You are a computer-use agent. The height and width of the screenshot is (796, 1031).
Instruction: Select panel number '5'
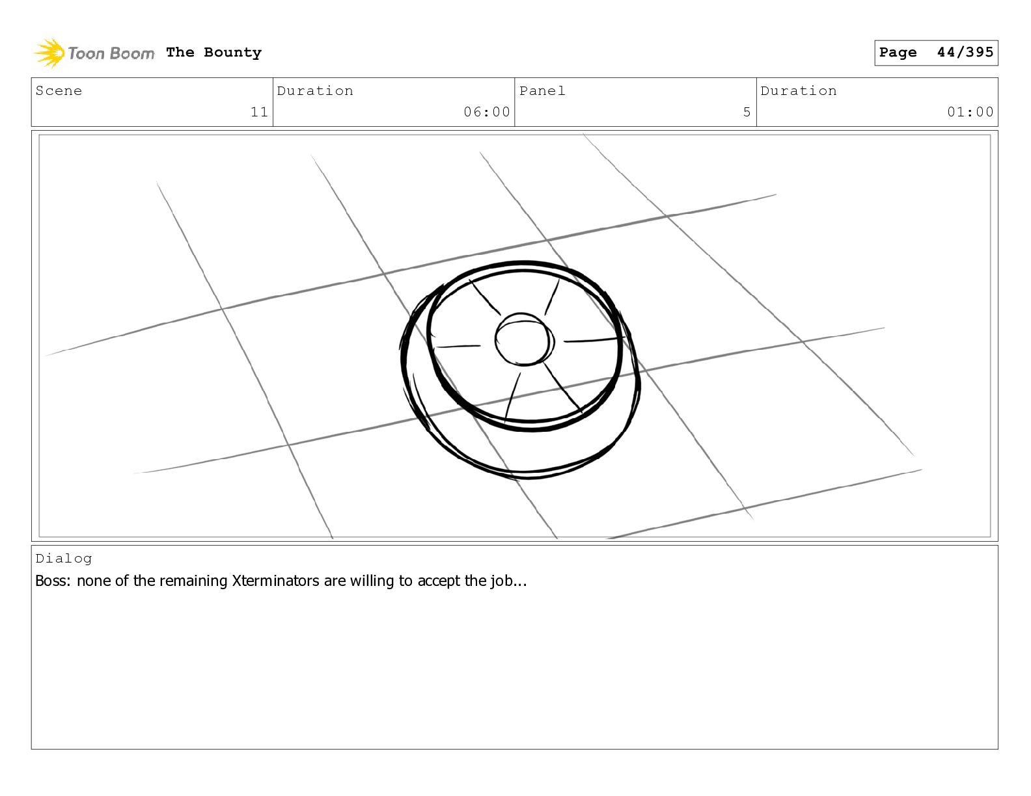747,112
